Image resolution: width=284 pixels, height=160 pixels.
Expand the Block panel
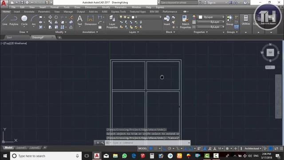pos(170,32)
